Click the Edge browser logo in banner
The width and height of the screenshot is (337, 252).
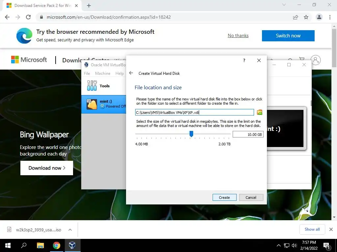tap(24, 36)
